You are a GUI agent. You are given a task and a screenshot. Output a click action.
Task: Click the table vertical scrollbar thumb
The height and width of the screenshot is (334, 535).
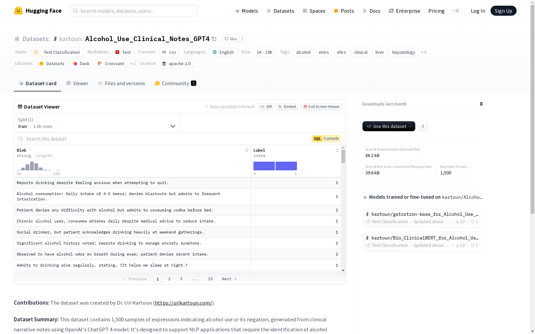pyautogui.click(x=343, y=156)
